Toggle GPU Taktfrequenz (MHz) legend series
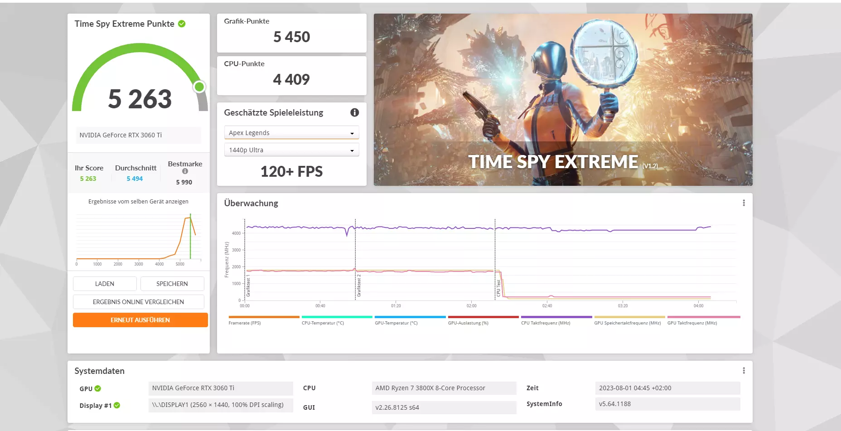Image resolution: width=841 pixels, height=431 pixels. 703,320
